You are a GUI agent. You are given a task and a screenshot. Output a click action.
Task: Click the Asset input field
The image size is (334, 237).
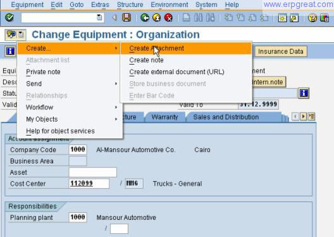tap(93, 172)
